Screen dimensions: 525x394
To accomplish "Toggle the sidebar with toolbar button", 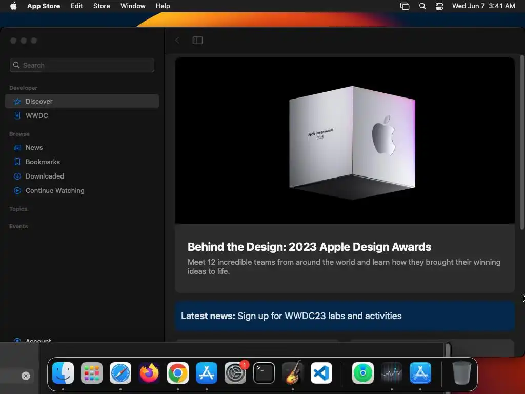I will tap(197, 40).
